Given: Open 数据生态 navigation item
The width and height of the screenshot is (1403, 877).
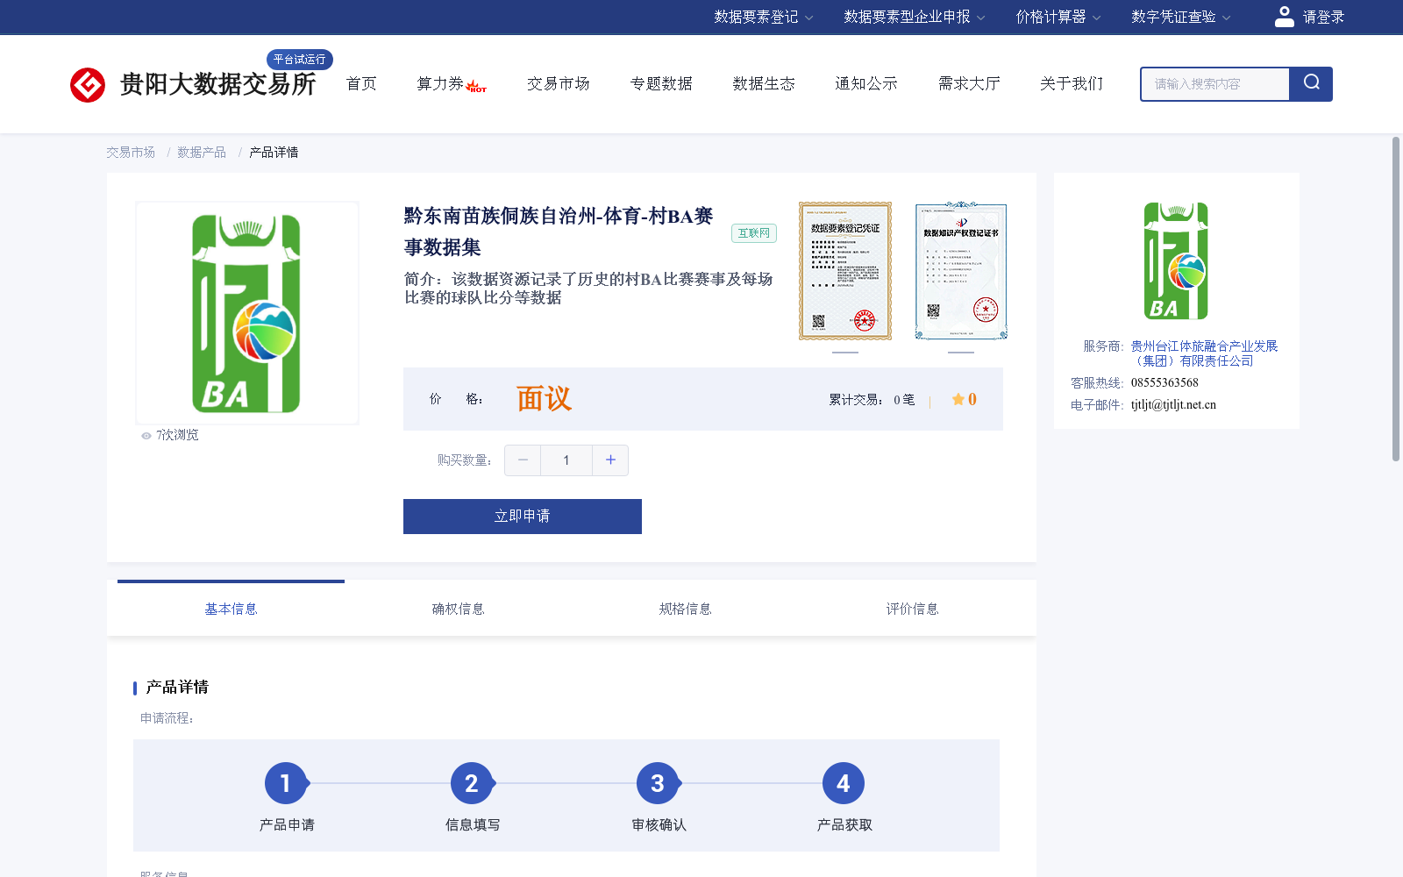Looking at the screenshot, I should pyautogui.click(x=764, y=83).
